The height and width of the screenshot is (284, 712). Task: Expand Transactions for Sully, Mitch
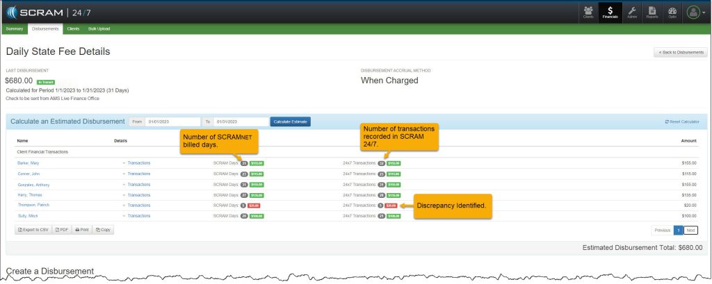tap(138, 216)
